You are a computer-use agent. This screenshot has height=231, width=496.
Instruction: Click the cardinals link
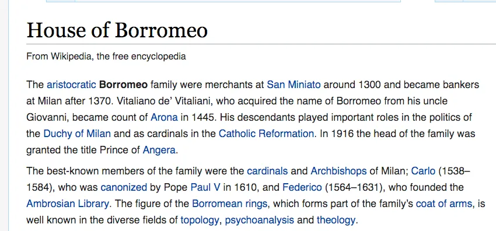pyautogui.click(x=267, y=171)
